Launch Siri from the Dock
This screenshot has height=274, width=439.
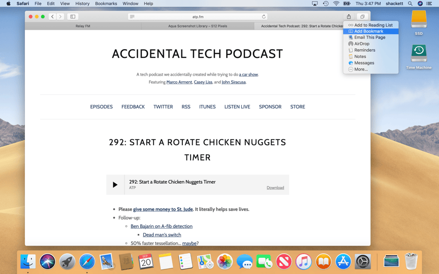(x=48, y=262)
